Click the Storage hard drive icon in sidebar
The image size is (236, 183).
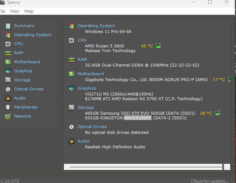pos(8,80)
